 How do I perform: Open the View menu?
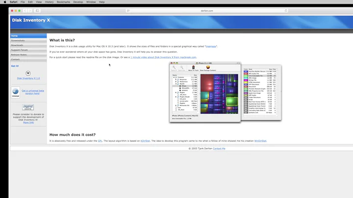tap(39, 2)
